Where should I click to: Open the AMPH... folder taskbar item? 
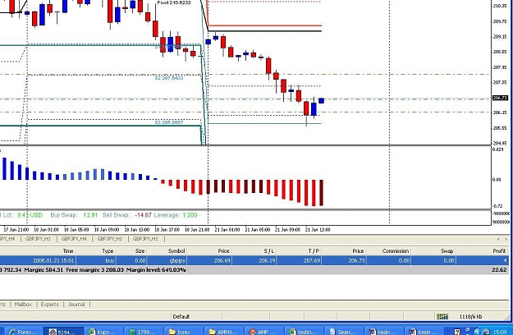pos(224,332)
